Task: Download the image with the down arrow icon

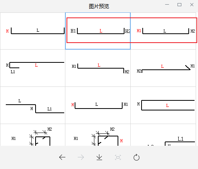Action: [99, 157]
